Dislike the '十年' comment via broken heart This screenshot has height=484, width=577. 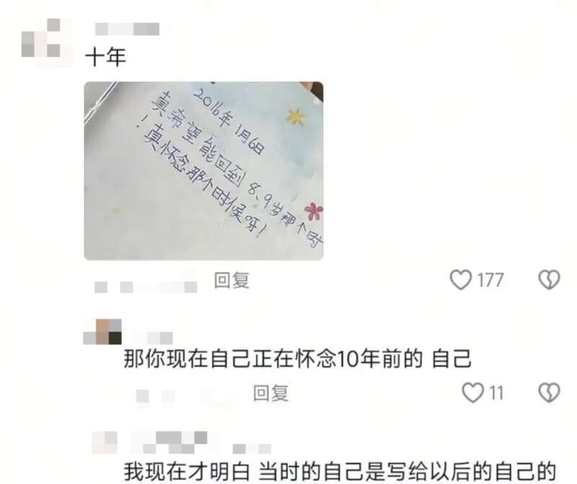coord(549,280)
